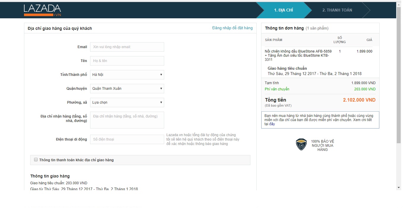Click the delivery address text area

tap(127, 120)
